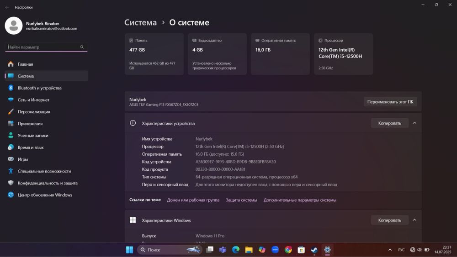Click the info icon beside Характеристики устройства
The width and height of the screenshot is (457, 257).
tap(133, 123)
